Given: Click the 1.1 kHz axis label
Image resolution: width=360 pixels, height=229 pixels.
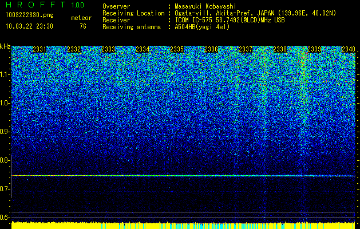Looking at the screenshot, I should 5,74.
